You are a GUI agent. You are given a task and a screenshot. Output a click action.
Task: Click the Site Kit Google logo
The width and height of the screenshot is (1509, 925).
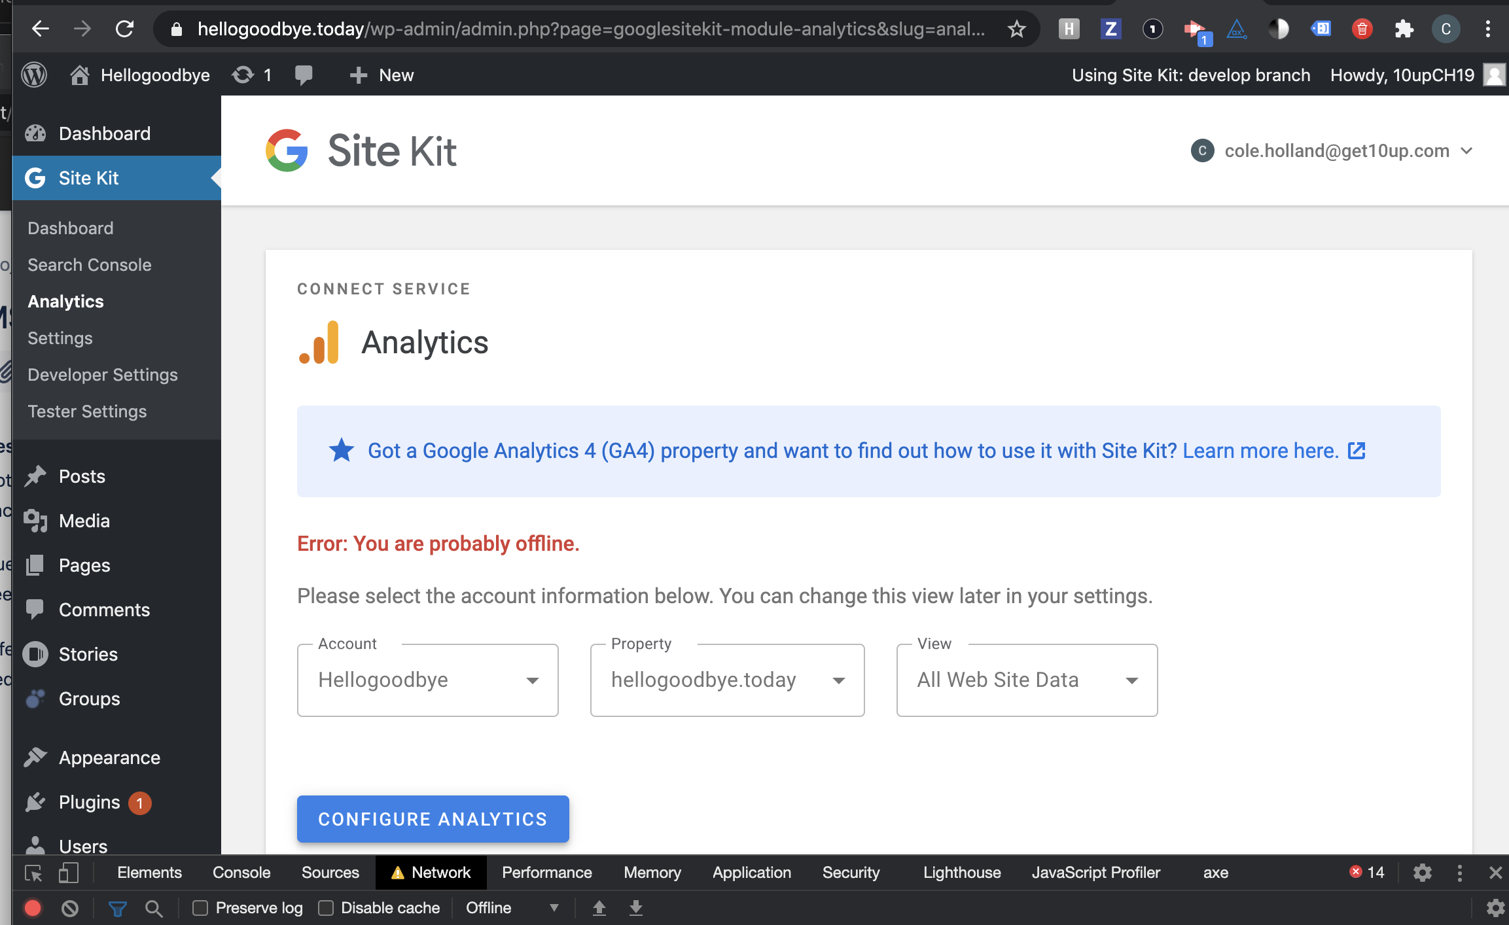click(287, 150)
